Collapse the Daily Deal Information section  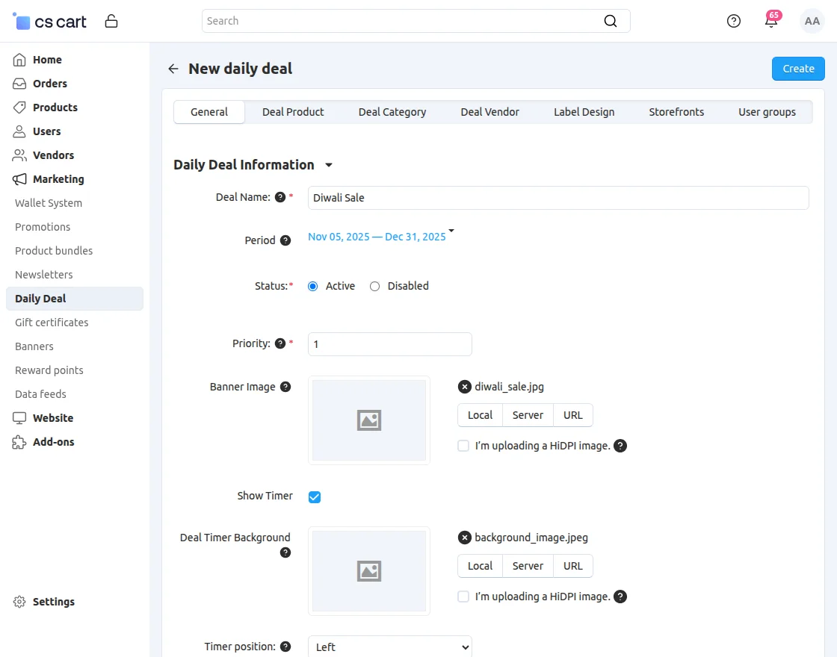(328, 165)
